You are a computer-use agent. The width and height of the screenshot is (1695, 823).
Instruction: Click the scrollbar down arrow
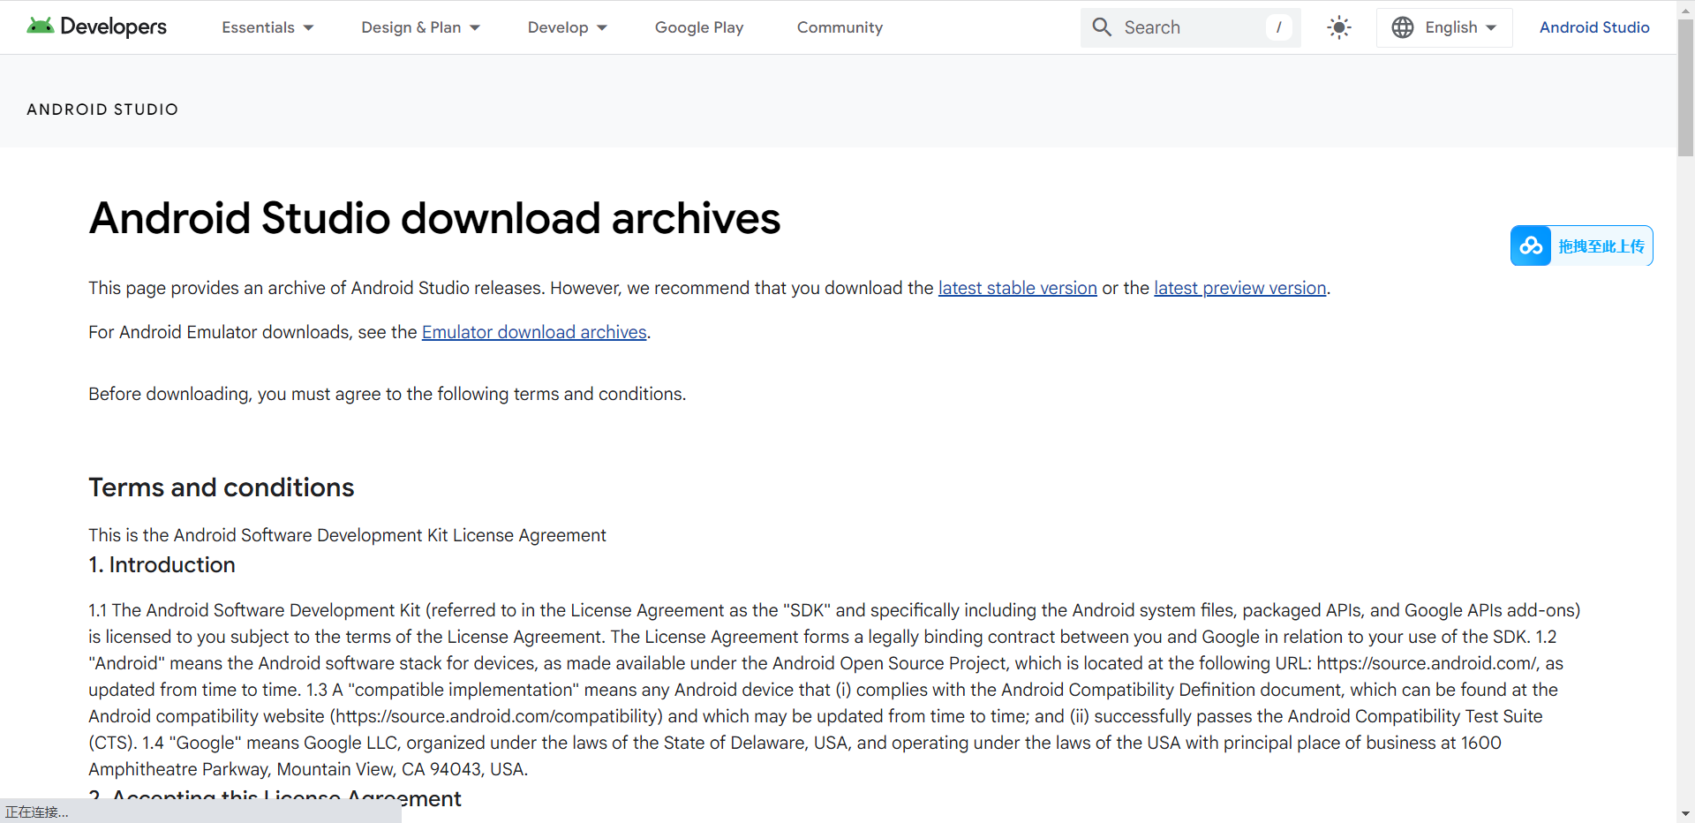(x=1685, y=814)
